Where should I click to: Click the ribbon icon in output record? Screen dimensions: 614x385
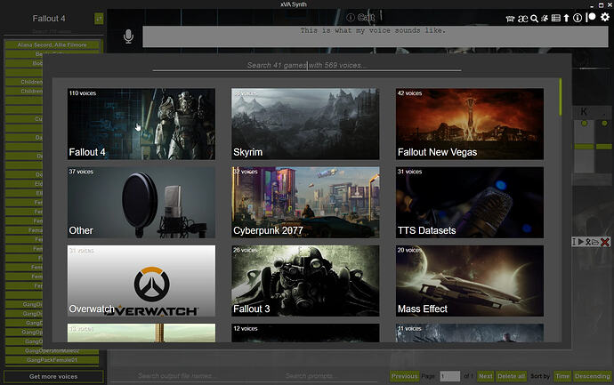point(587,242)
